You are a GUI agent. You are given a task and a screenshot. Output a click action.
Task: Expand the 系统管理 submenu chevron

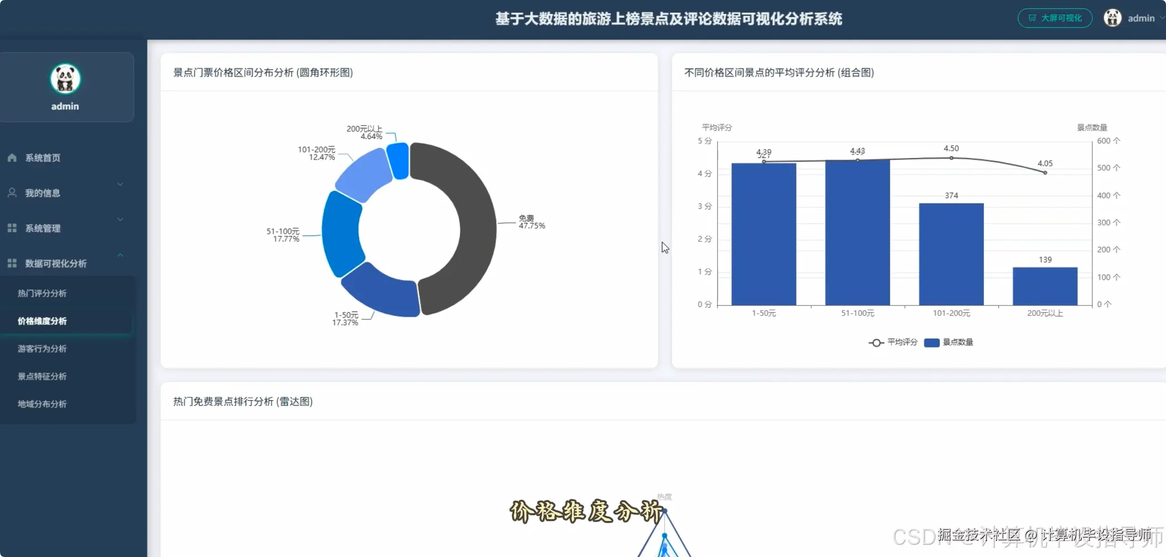(120, 219)
